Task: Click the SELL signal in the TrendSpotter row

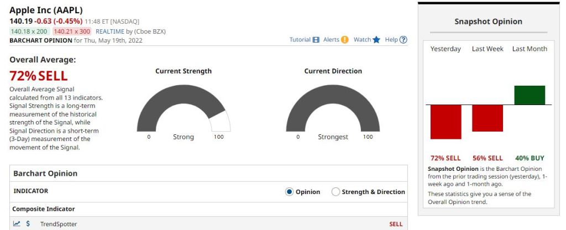Action: 396,224
